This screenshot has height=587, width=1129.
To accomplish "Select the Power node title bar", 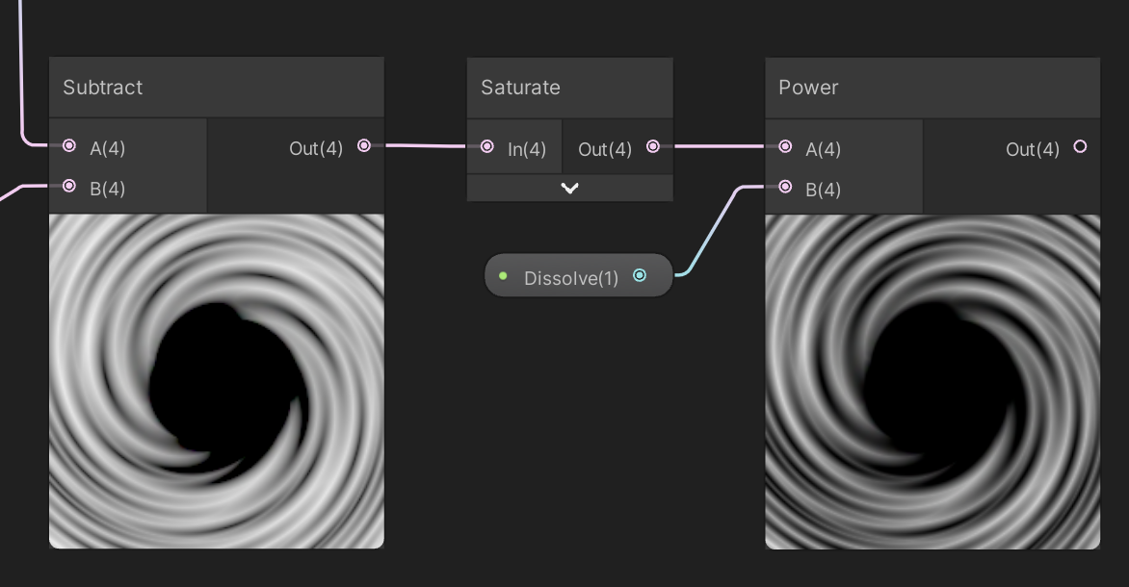I will point(932,88).
